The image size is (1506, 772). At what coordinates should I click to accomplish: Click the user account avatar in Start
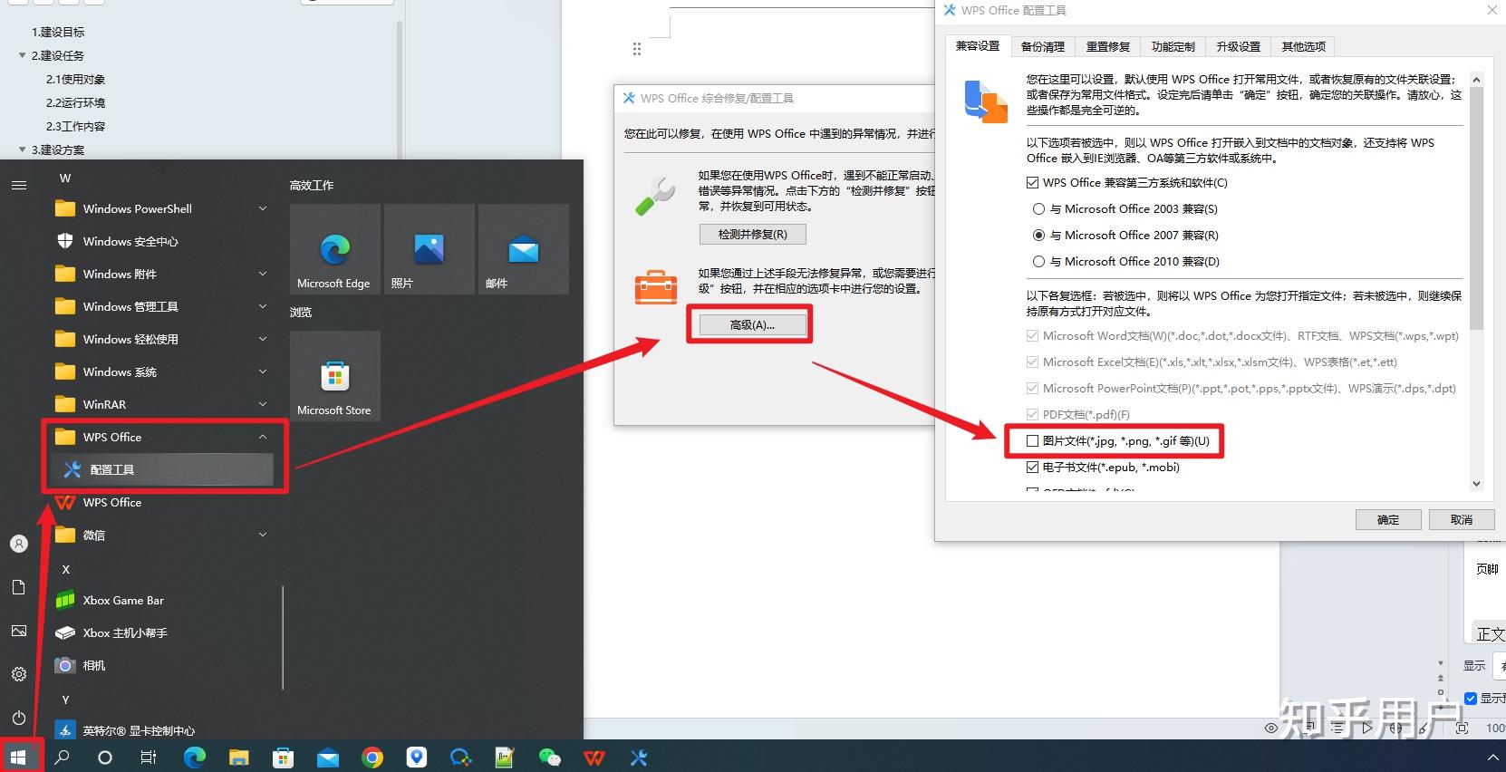coord(19,544)
